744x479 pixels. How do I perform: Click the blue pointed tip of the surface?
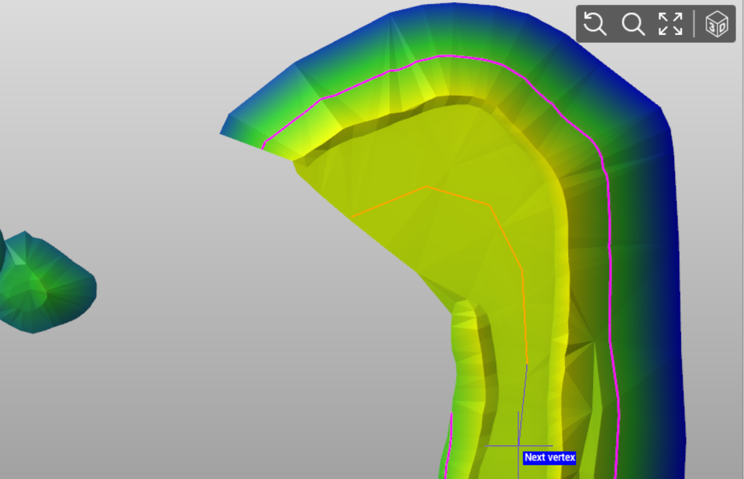(226, 131)
